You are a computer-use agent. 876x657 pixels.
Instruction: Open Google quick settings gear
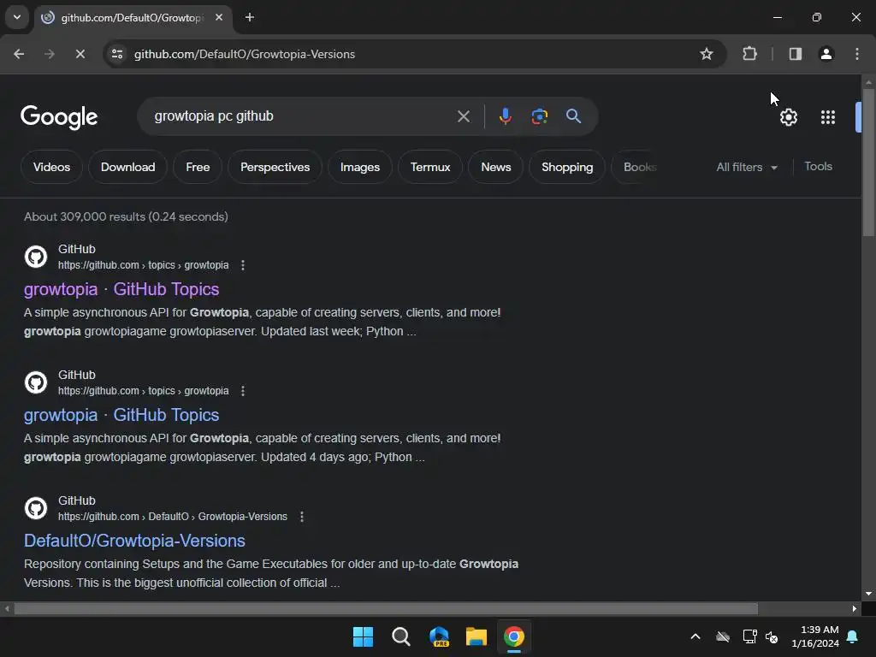click(x=788, y=117)
